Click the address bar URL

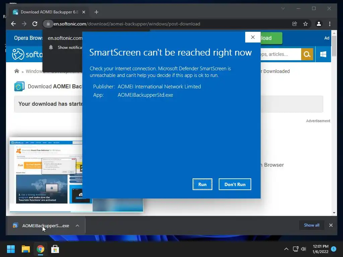[x=127, y=24]
